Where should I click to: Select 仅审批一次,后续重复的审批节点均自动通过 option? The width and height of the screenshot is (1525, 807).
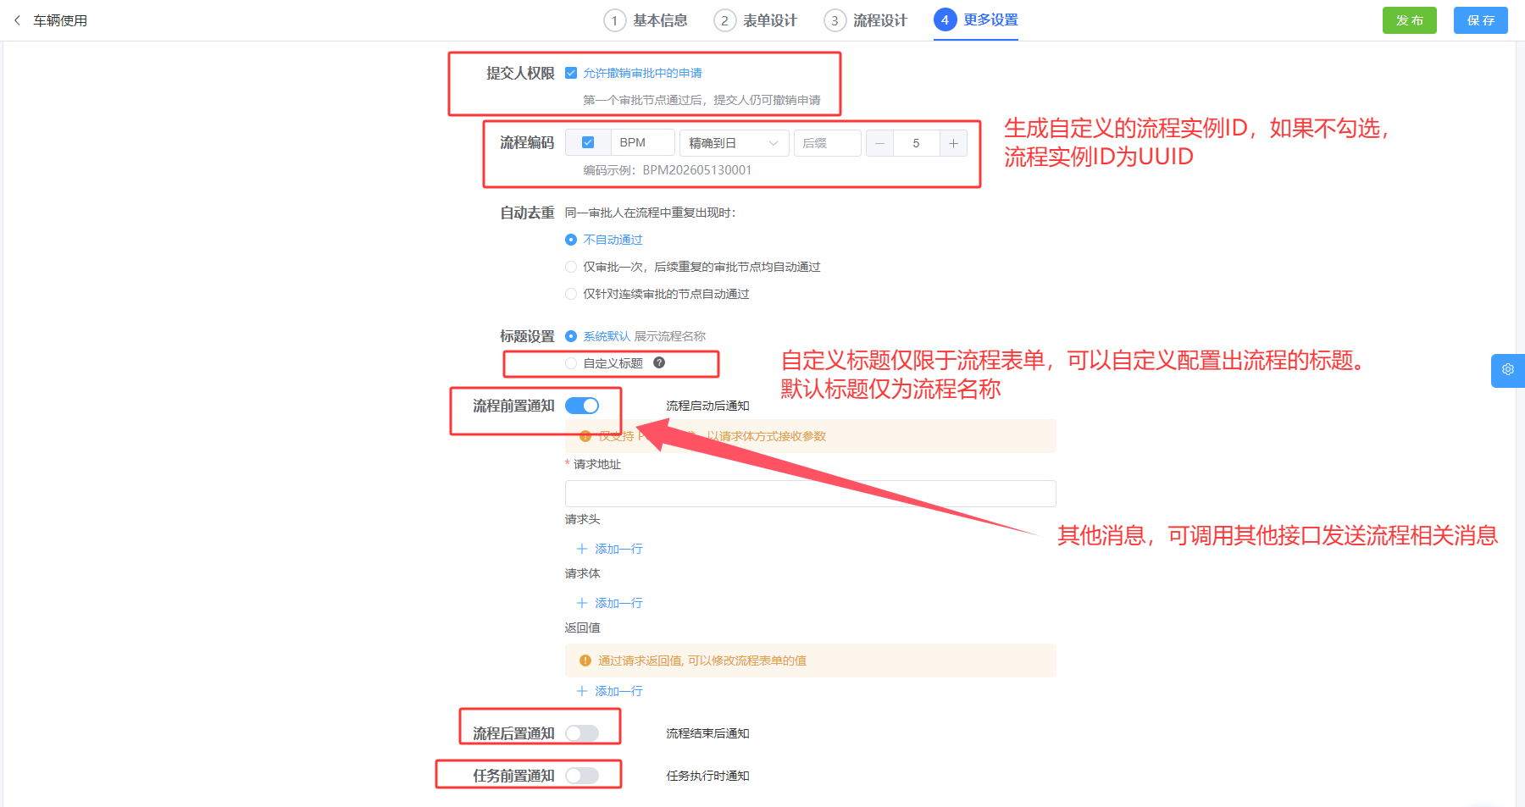(571, 267)
